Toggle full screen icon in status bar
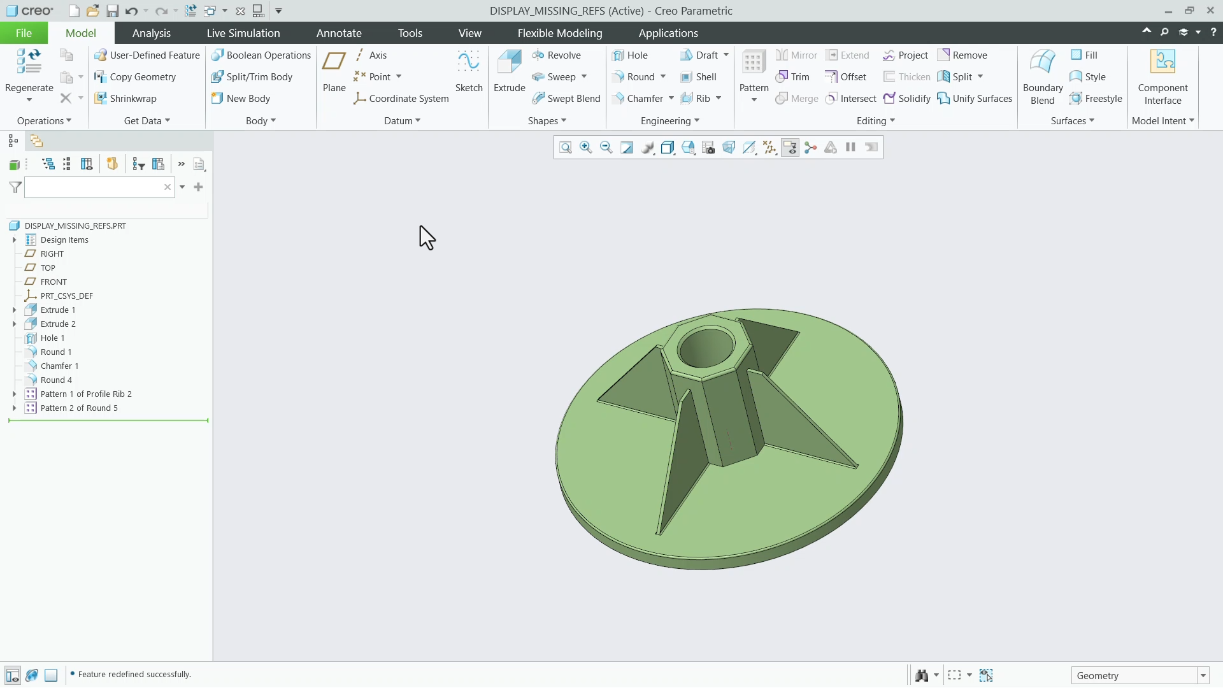Screen dimensions: 1223x688 (x=52, y=675)
